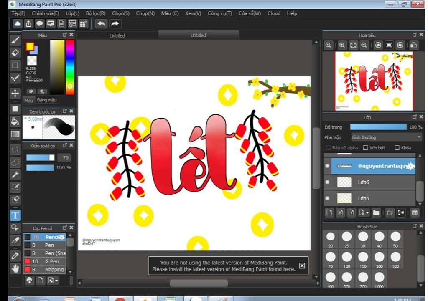Undock the Hoa tiêu navigator panel

point(414,35)
